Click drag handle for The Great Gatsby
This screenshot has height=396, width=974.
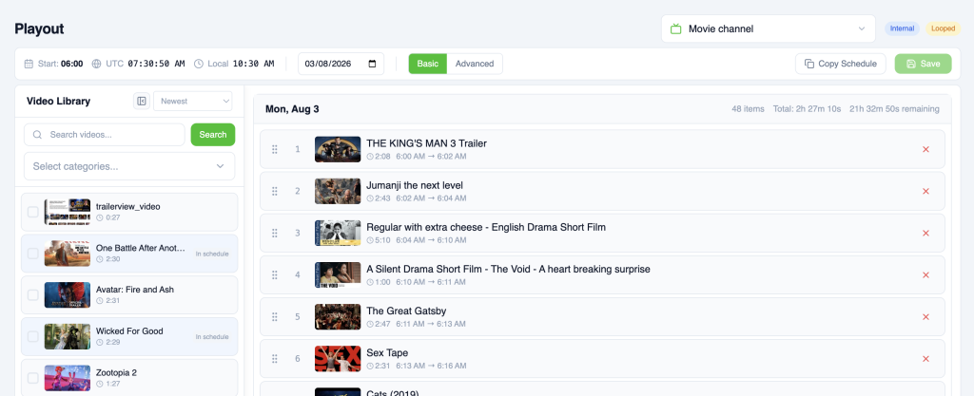(275, 316)
